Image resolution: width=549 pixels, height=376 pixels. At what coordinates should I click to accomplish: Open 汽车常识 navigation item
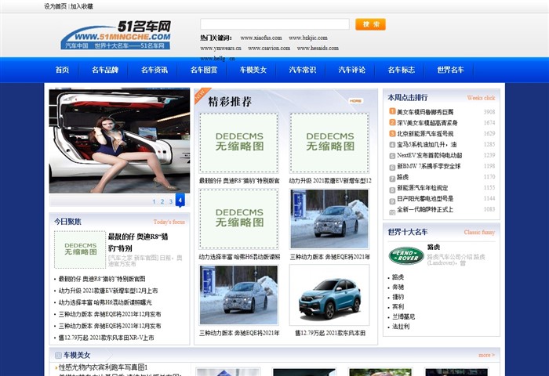[303, 70]
